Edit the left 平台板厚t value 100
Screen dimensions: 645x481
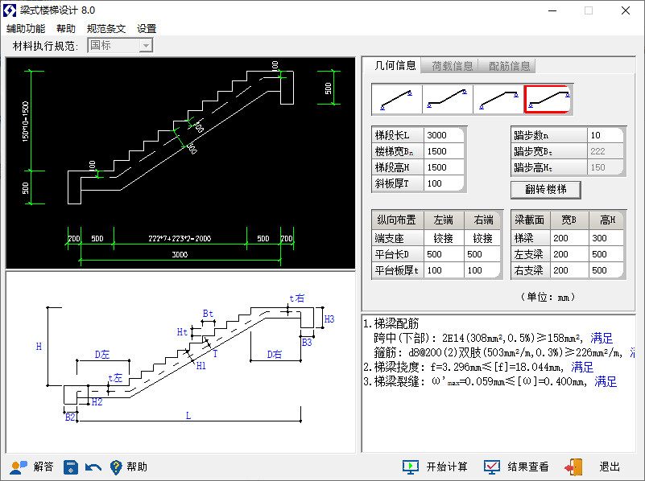[x=444, y=270]
